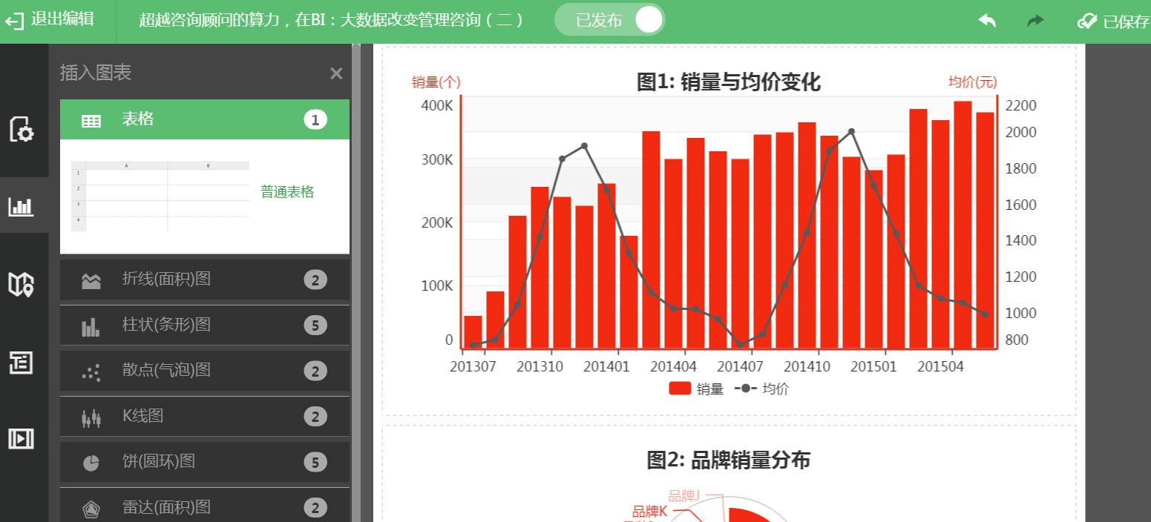
Task: Click the table grid icon in 表格 header
Action: (x=91, y=121)
